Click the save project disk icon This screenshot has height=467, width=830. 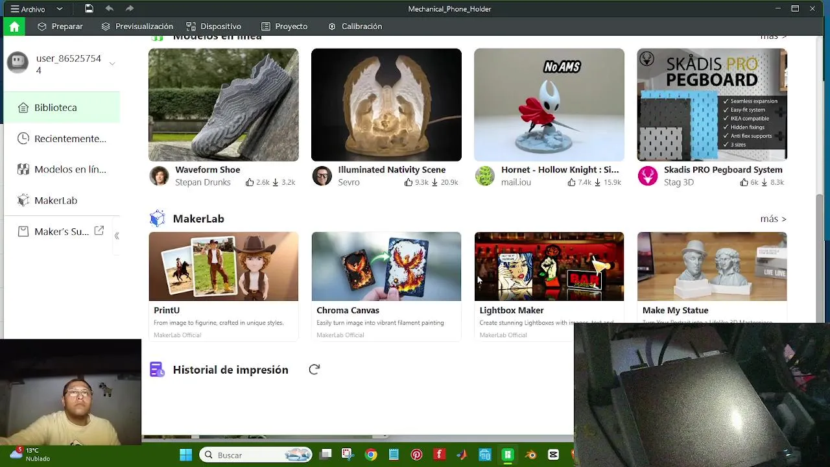[89, 8]
